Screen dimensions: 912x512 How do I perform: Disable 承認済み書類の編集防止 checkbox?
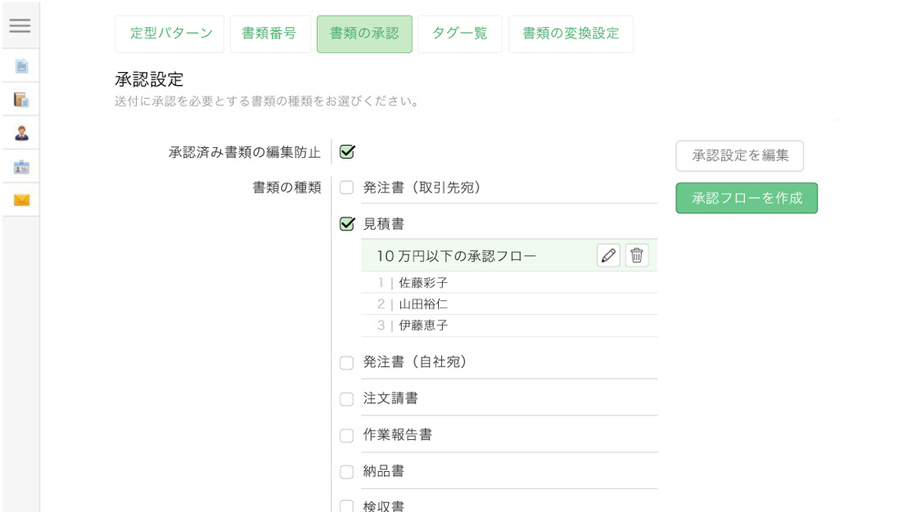pos(345,150)
